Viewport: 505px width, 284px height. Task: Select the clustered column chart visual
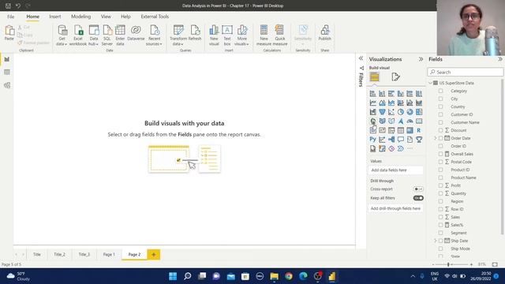tap(400, 94)
